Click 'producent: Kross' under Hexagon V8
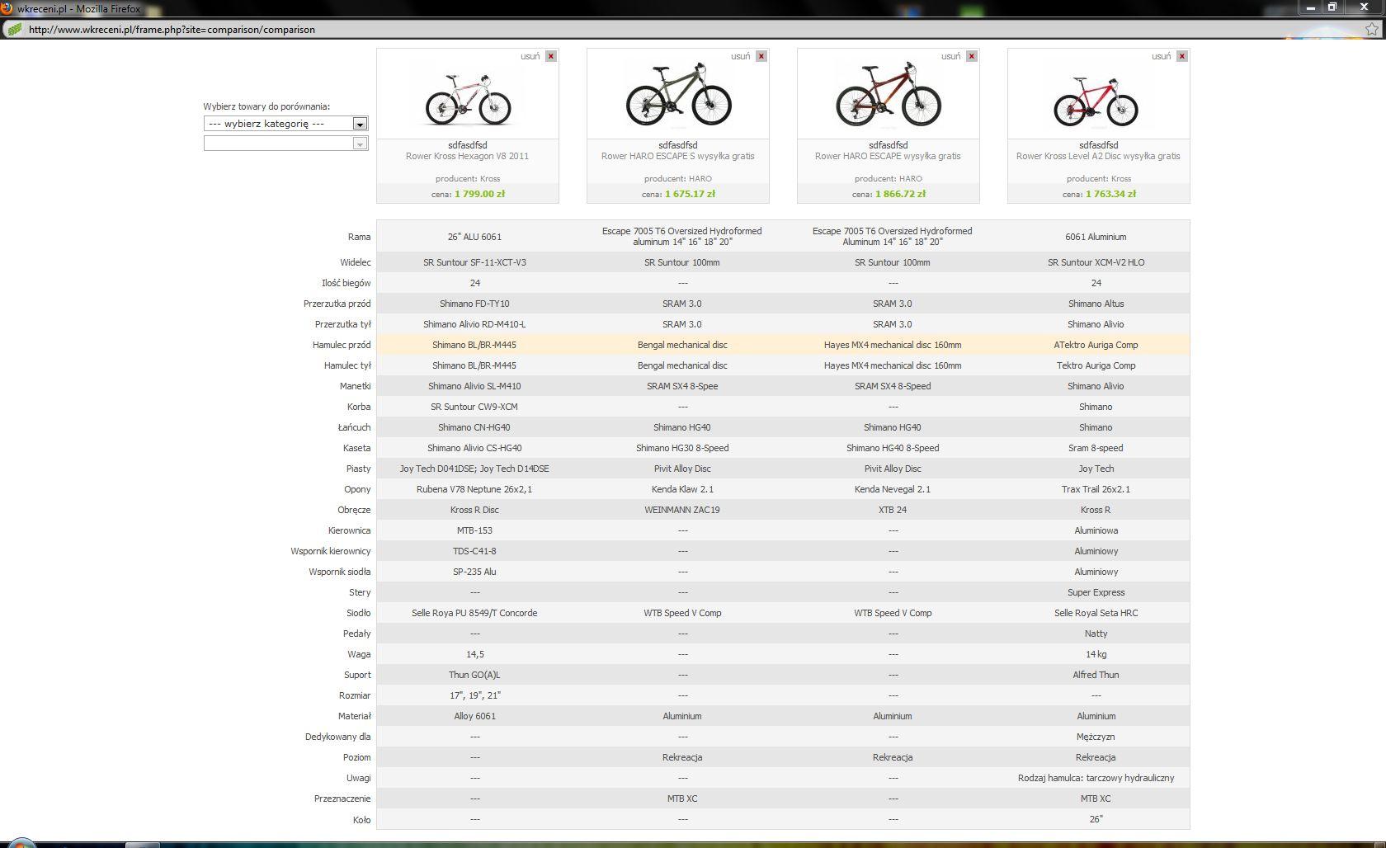The height and width of the screenshot is (848, 1386). click(x=467, y=178)
